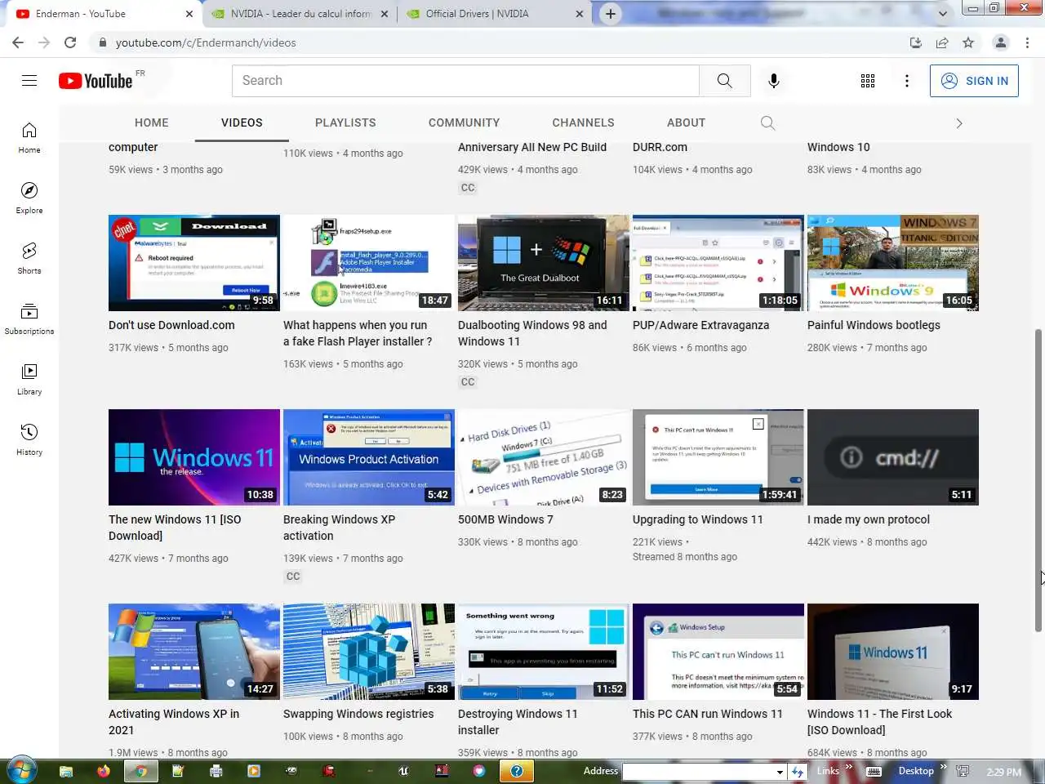Open "I made my own protocol" title
Image resolution: width=1045 pixels, height=784 pixels.
pos(869,519)
